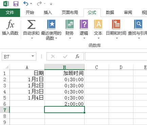Click the 自动求和 sigma icon
This screenshot has height=125, width=147.
click(x=31, y=24)
